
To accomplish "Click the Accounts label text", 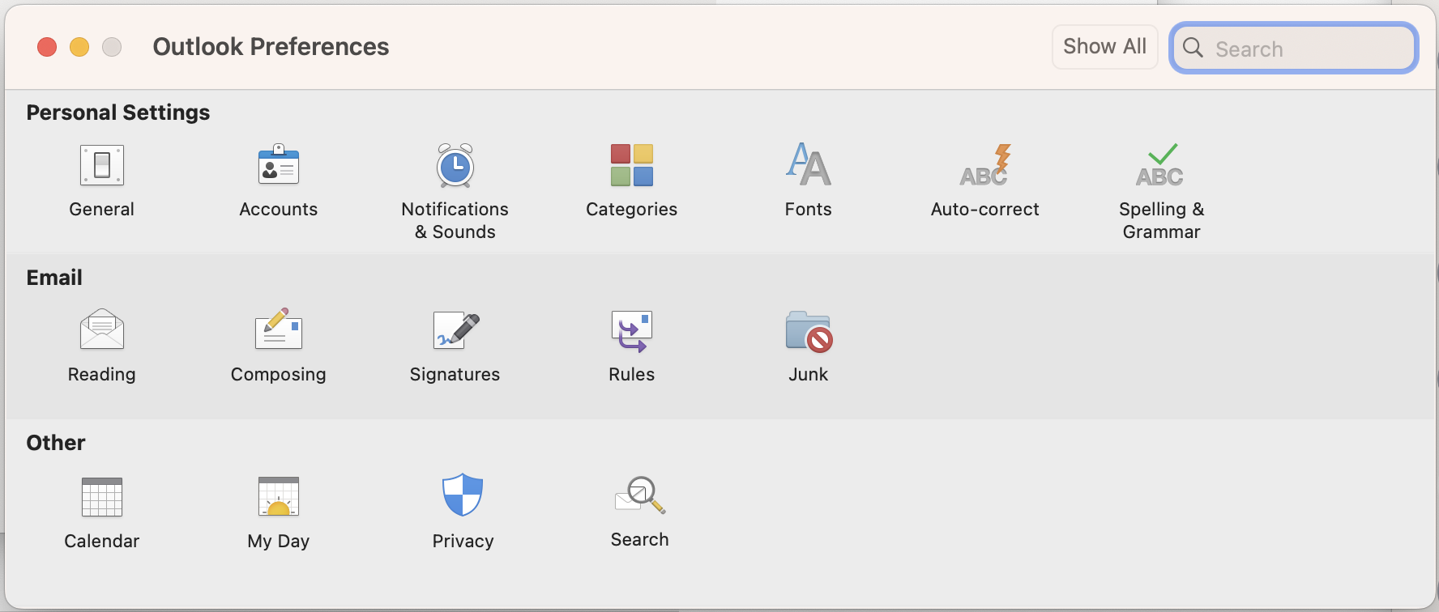I will (279, 209).
